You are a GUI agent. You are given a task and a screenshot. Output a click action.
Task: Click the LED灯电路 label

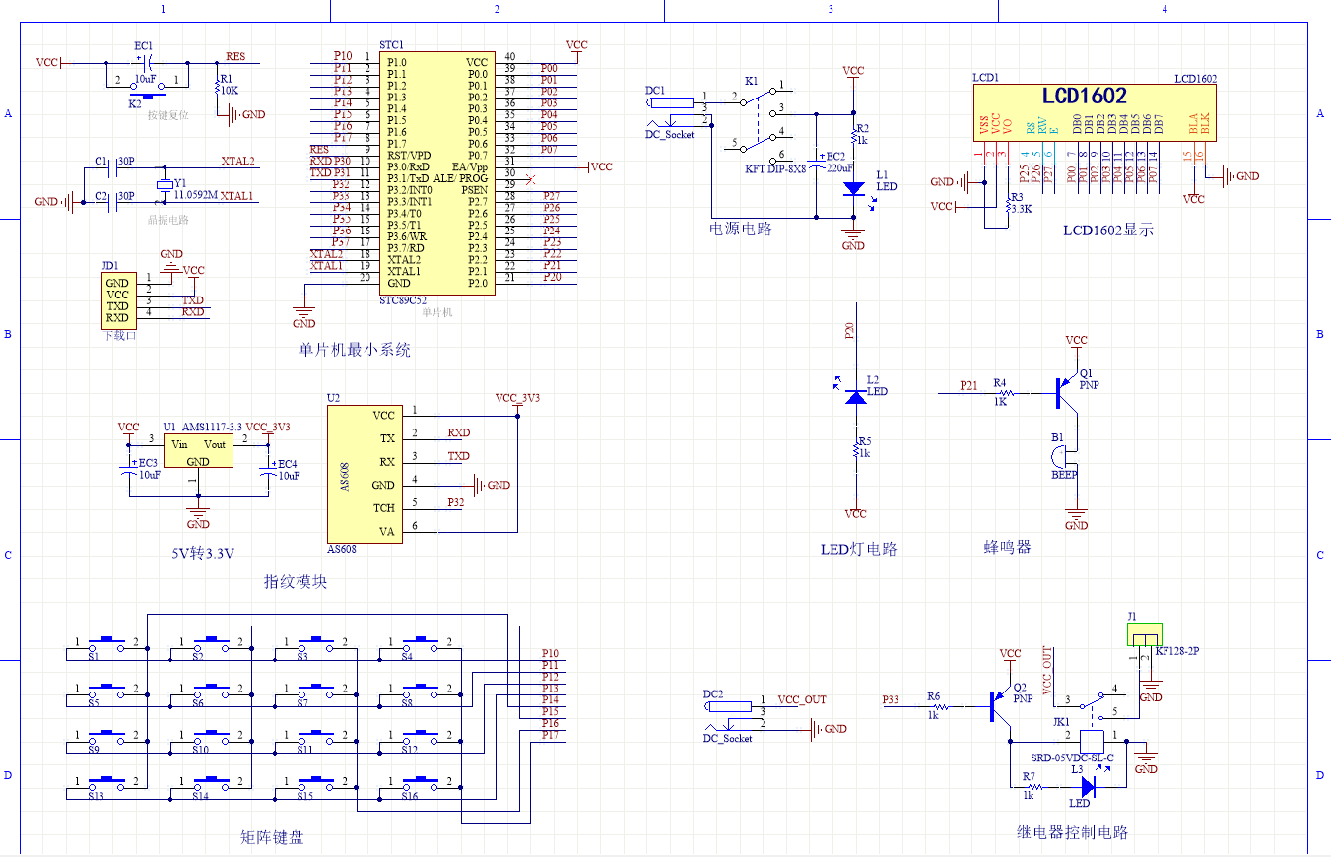point(859,550)
